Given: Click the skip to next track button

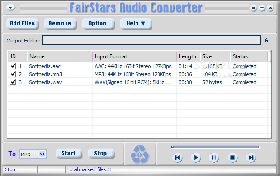Looking at the screenshot, I should click(251, 158).
